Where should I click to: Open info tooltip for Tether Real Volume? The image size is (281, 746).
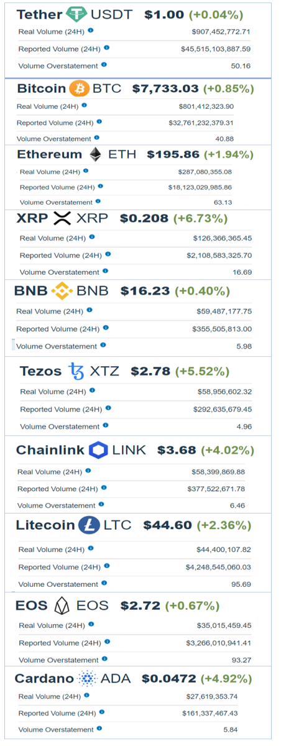[x=91, y=30]
